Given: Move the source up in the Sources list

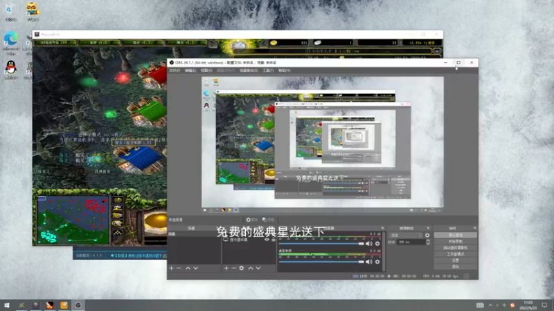Looking at the screenshot, I should 251,268.
